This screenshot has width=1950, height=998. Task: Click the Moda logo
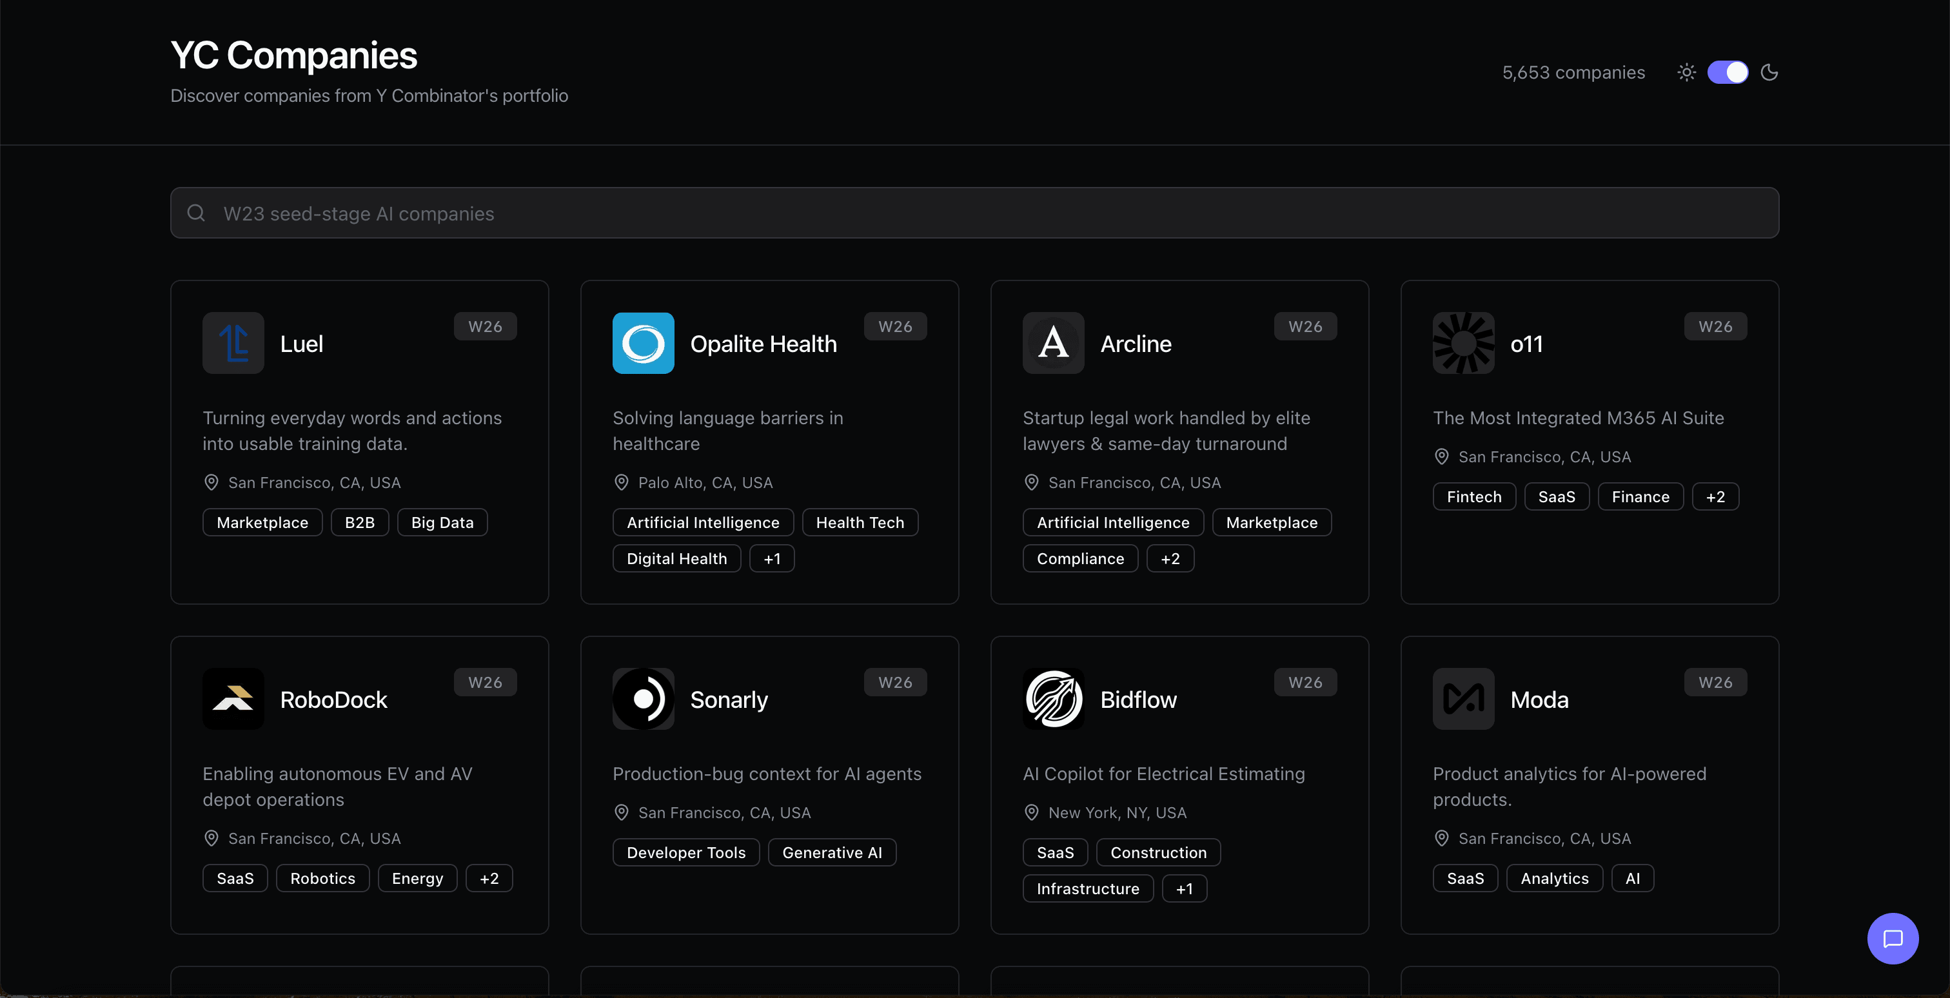click(1462, 698)
